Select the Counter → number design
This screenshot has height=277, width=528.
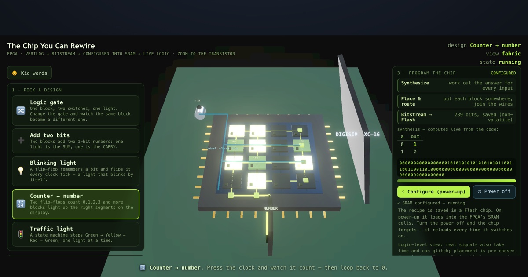coord(76,204)
